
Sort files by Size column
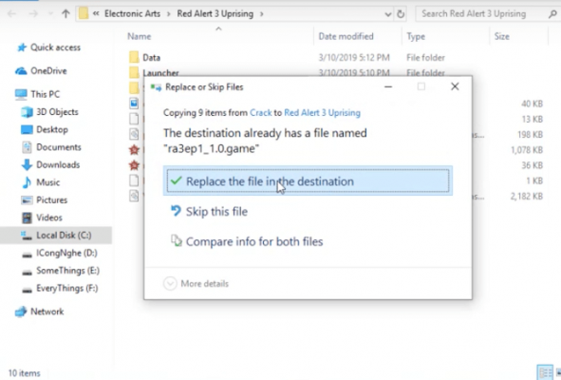501,36
